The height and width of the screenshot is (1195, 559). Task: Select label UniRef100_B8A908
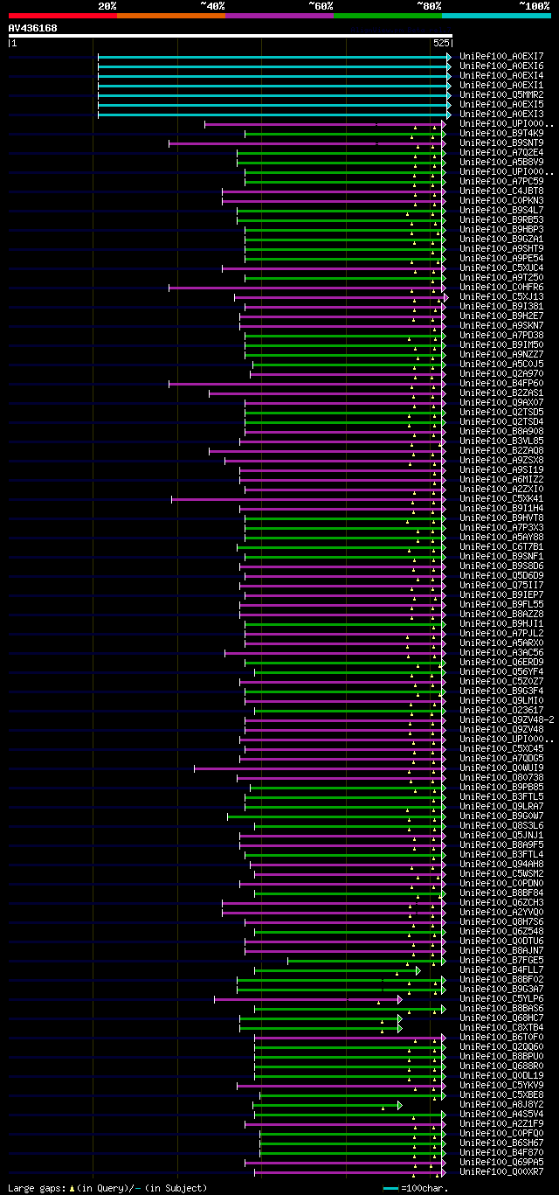pyautogui.click(x=501, y=431)
